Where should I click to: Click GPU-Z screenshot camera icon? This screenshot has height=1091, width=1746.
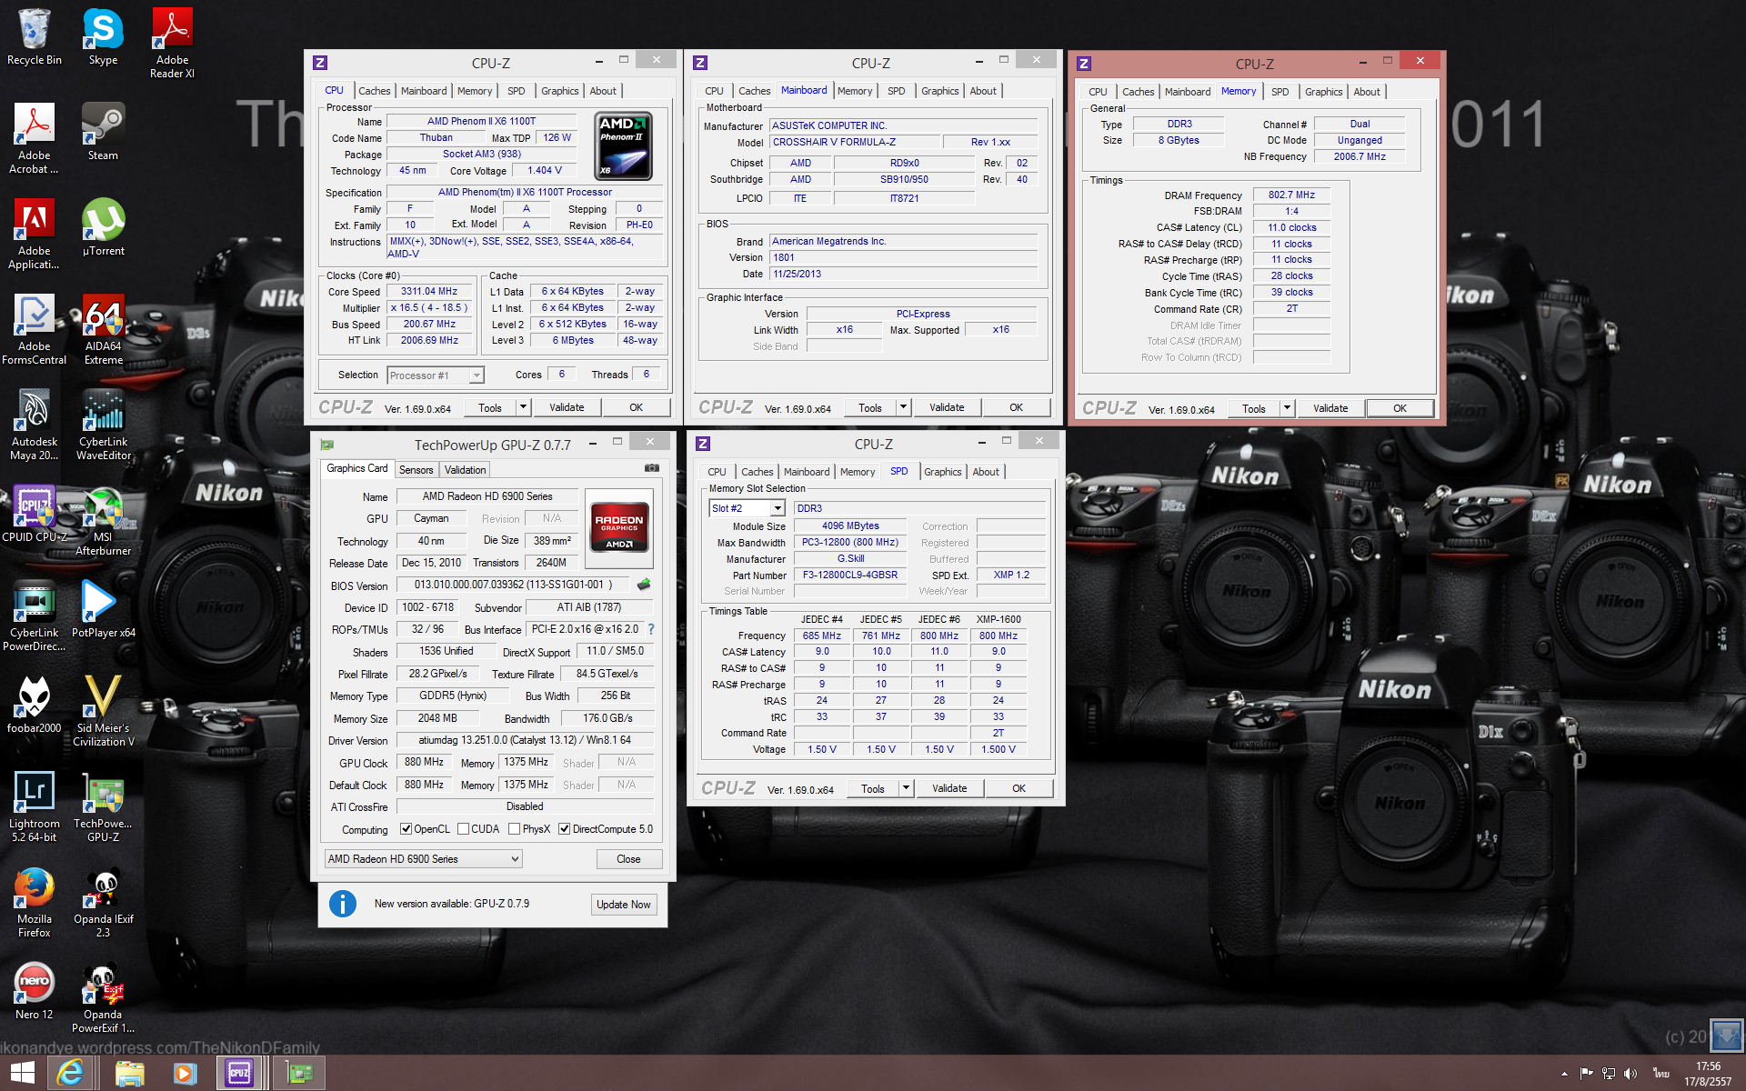pyautogui.click(x=651, y=468)
